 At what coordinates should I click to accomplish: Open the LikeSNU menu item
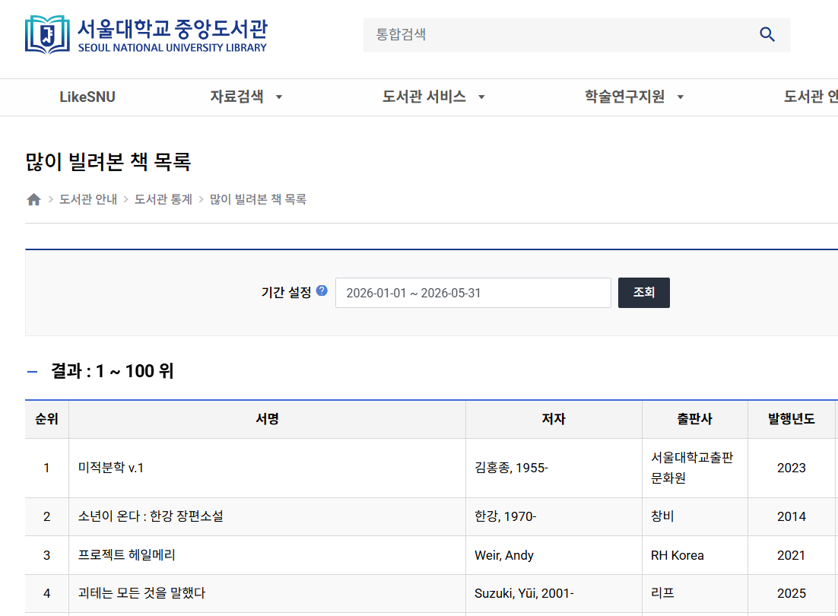(87, 97)
